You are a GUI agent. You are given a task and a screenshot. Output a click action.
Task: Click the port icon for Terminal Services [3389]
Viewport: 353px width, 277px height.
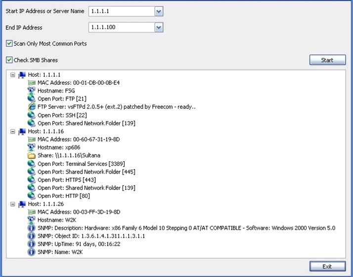(32, 164)
